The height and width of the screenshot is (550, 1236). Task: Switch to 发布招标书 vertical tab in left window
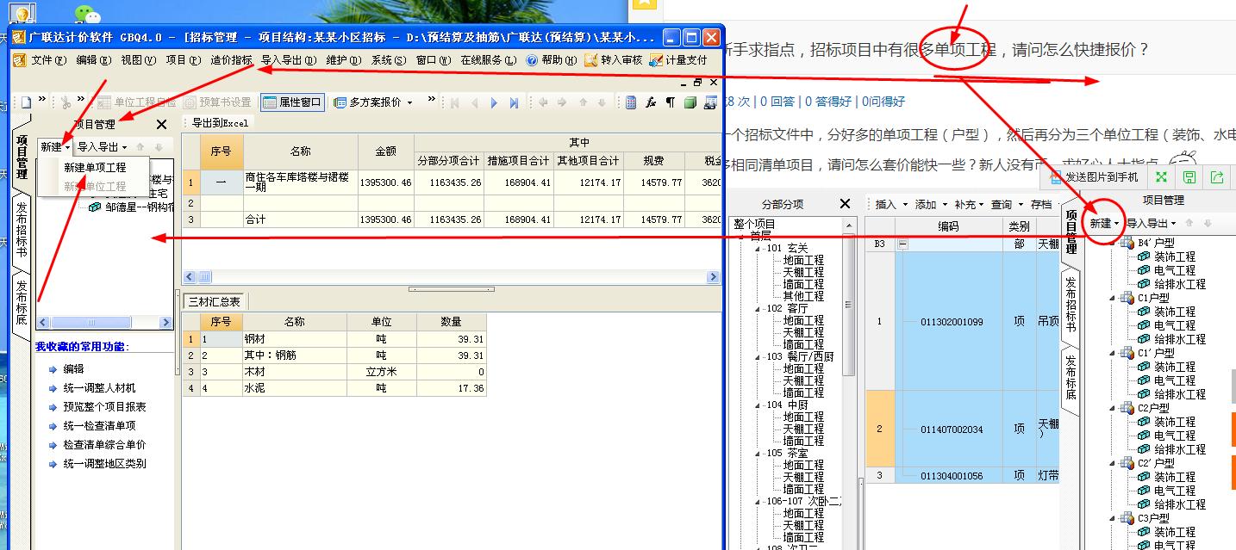[x=22, y=230]
